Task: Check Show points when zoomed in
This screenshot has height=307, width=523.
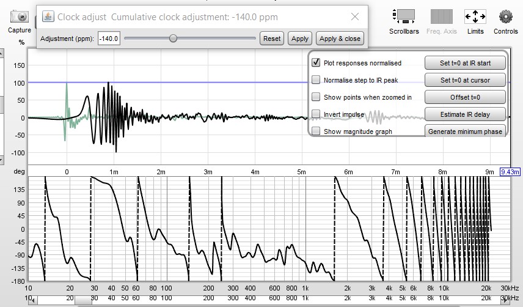Action: 316,97
